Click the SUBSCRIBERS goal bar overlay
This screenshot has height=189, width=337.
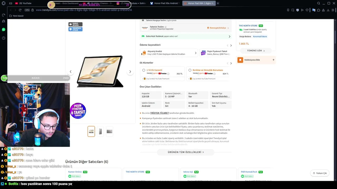click(x=90, y=5)
